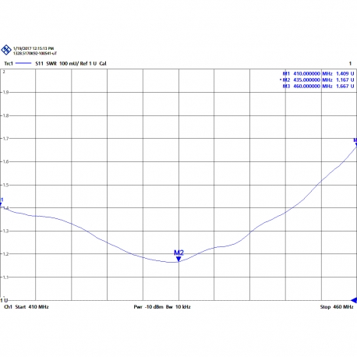Select the M2 marker triangle on trace
This screenshot has height=357, width=357.
178,259
